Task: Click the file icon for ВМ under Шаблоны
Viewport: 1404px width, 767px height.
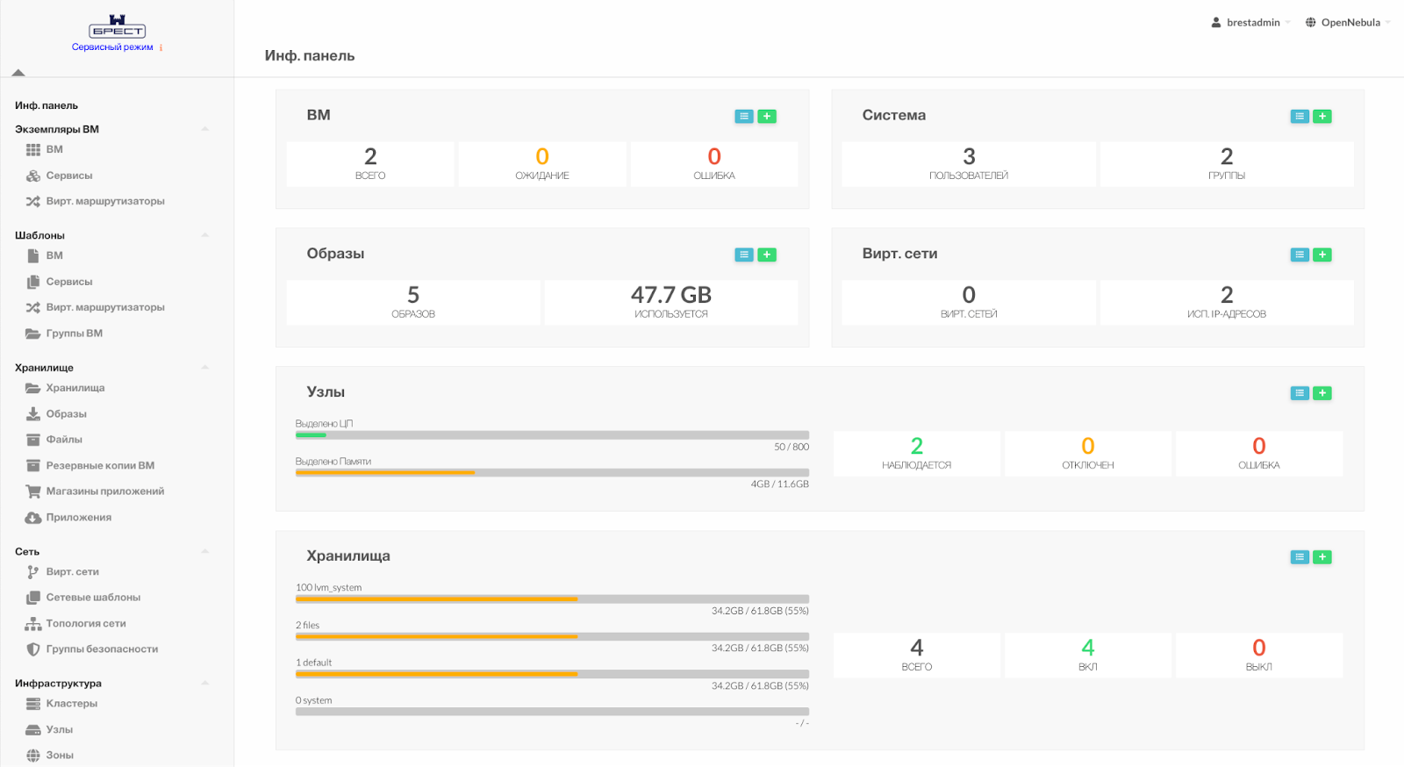Action: pyautogui.click(x=33, y=256)
